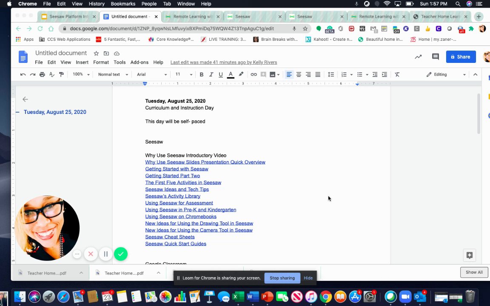The image size is (490, 306).
Task: Click Show All downloads button
Action: (x=474, y=272)
